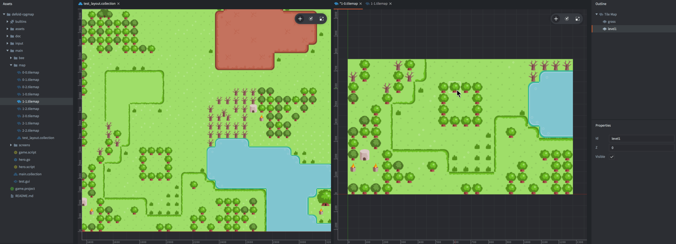Click the Id input field
This screenshot has width=676, height=244.
pyautogui.click(x=641, y=139)
